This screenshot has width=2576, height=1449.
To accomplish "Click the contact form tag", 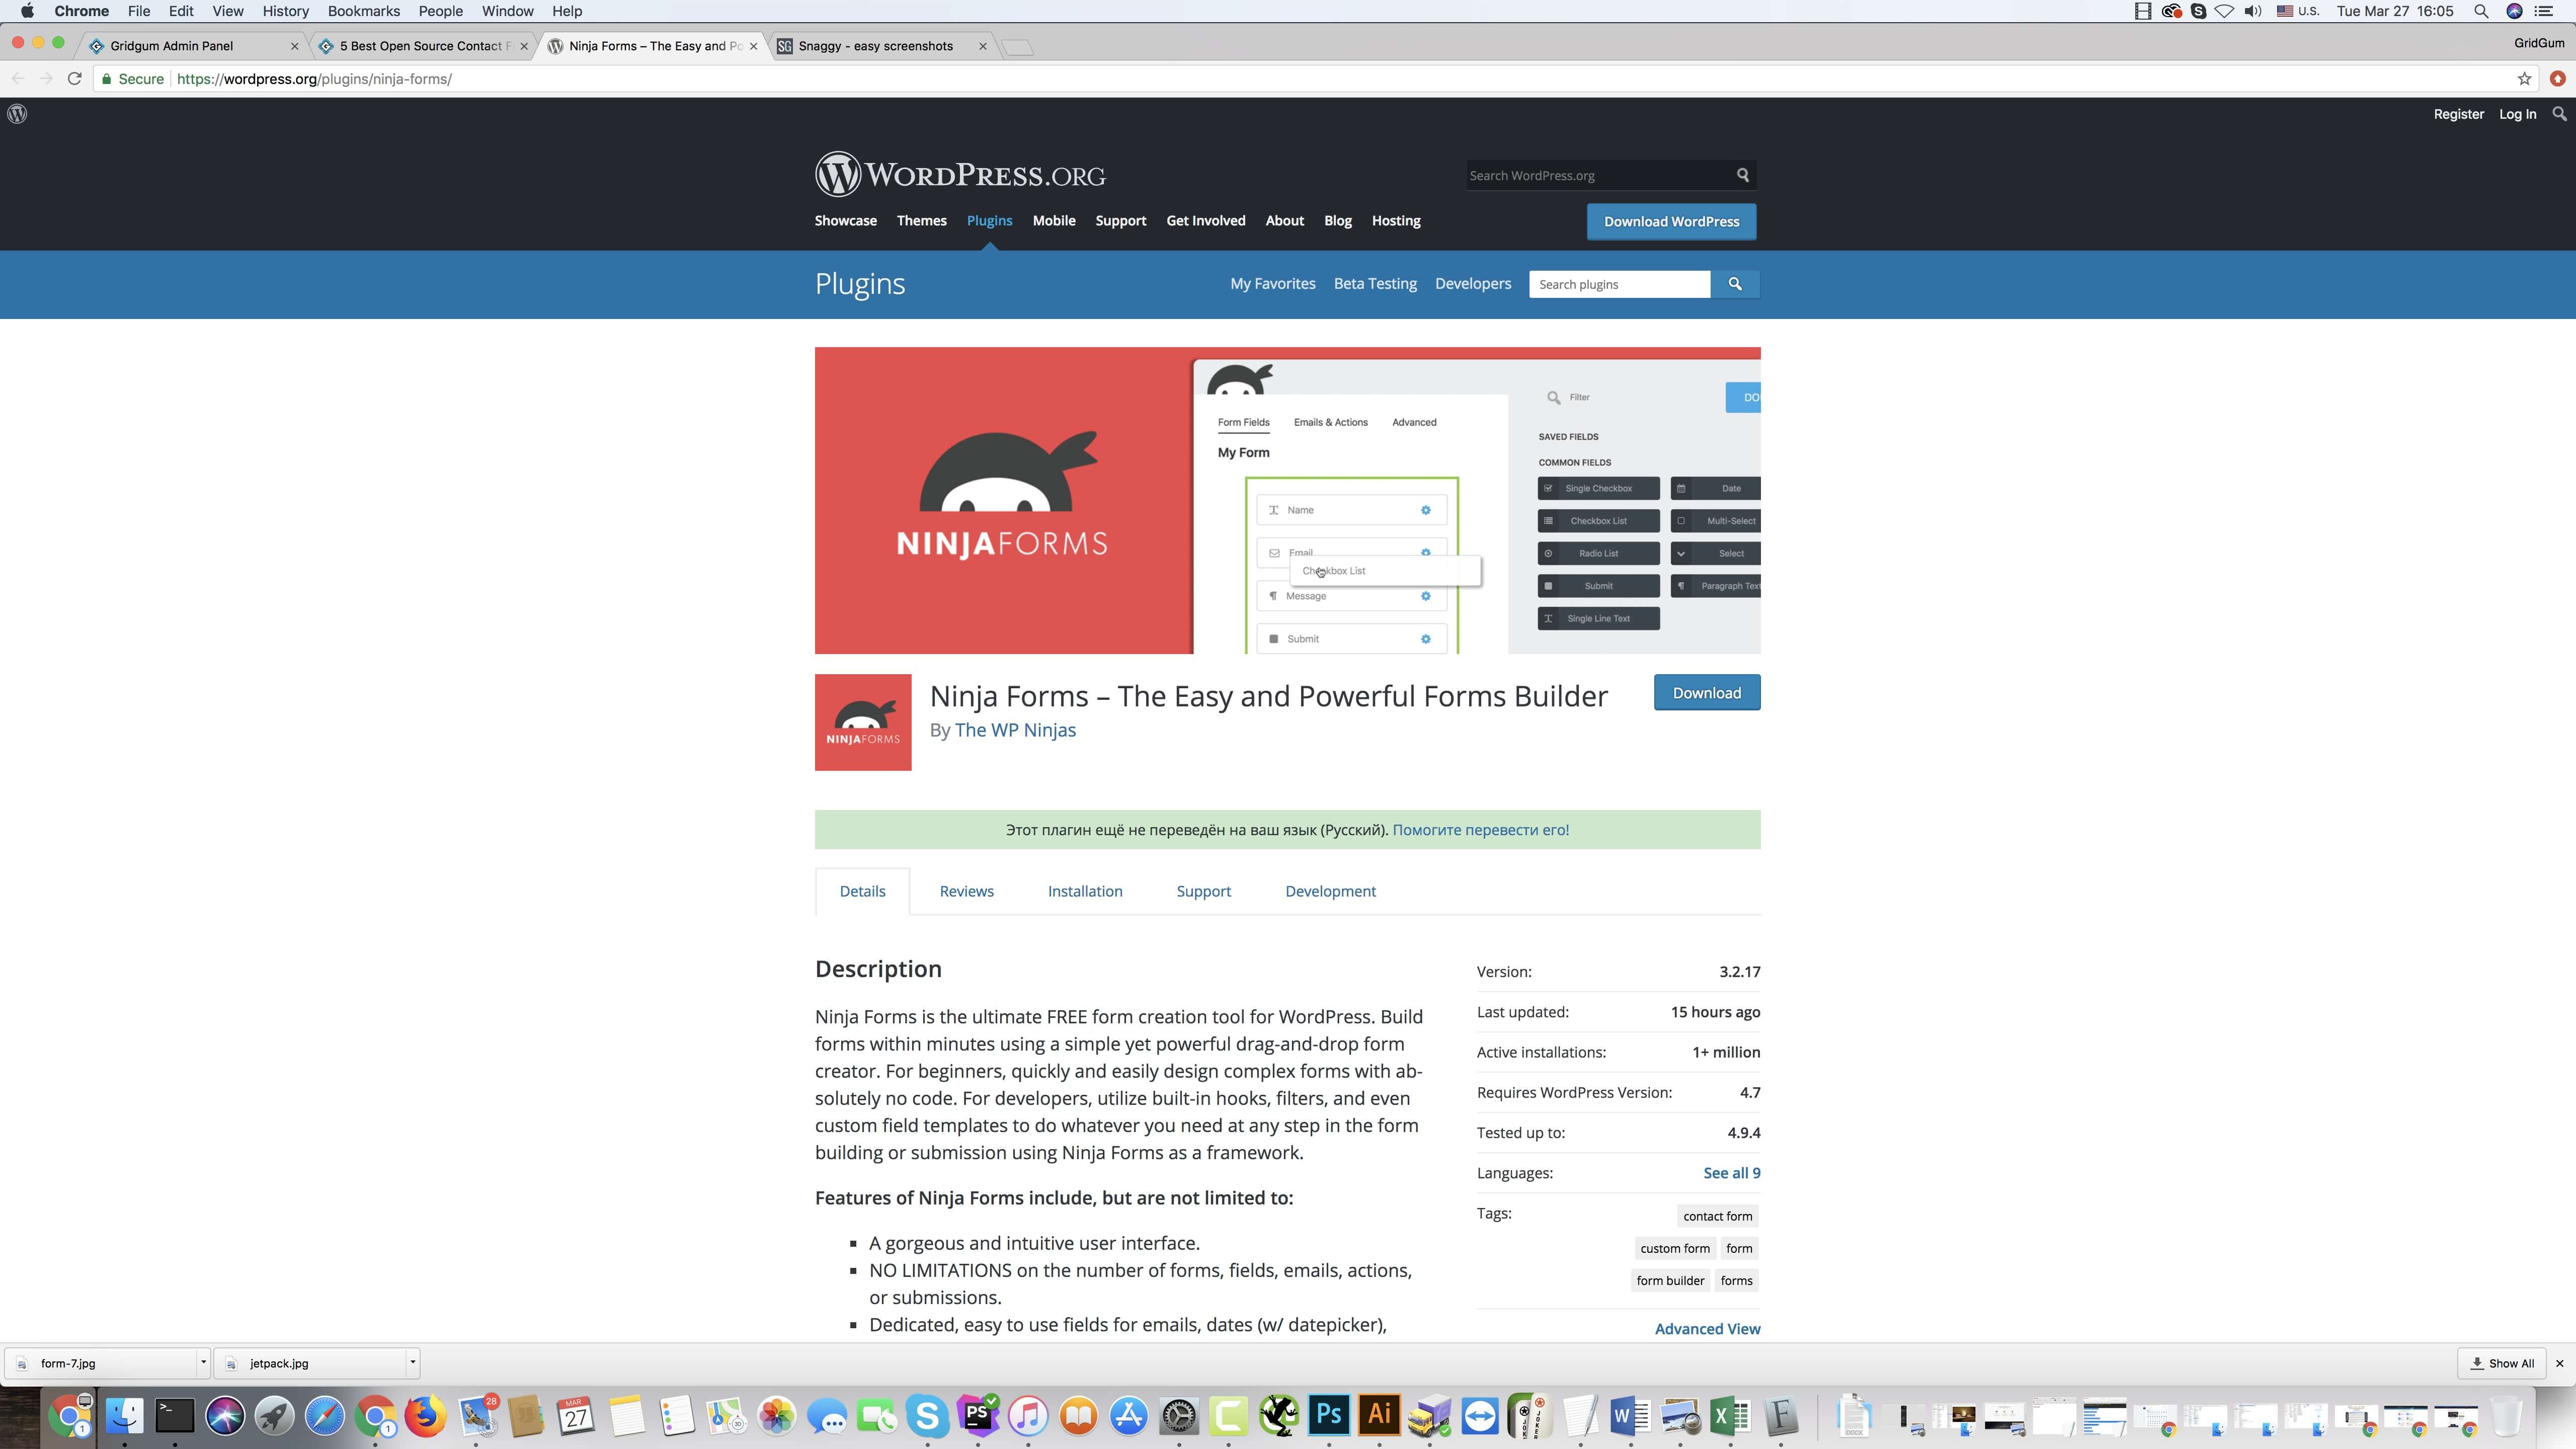I will (1717, 1216).
